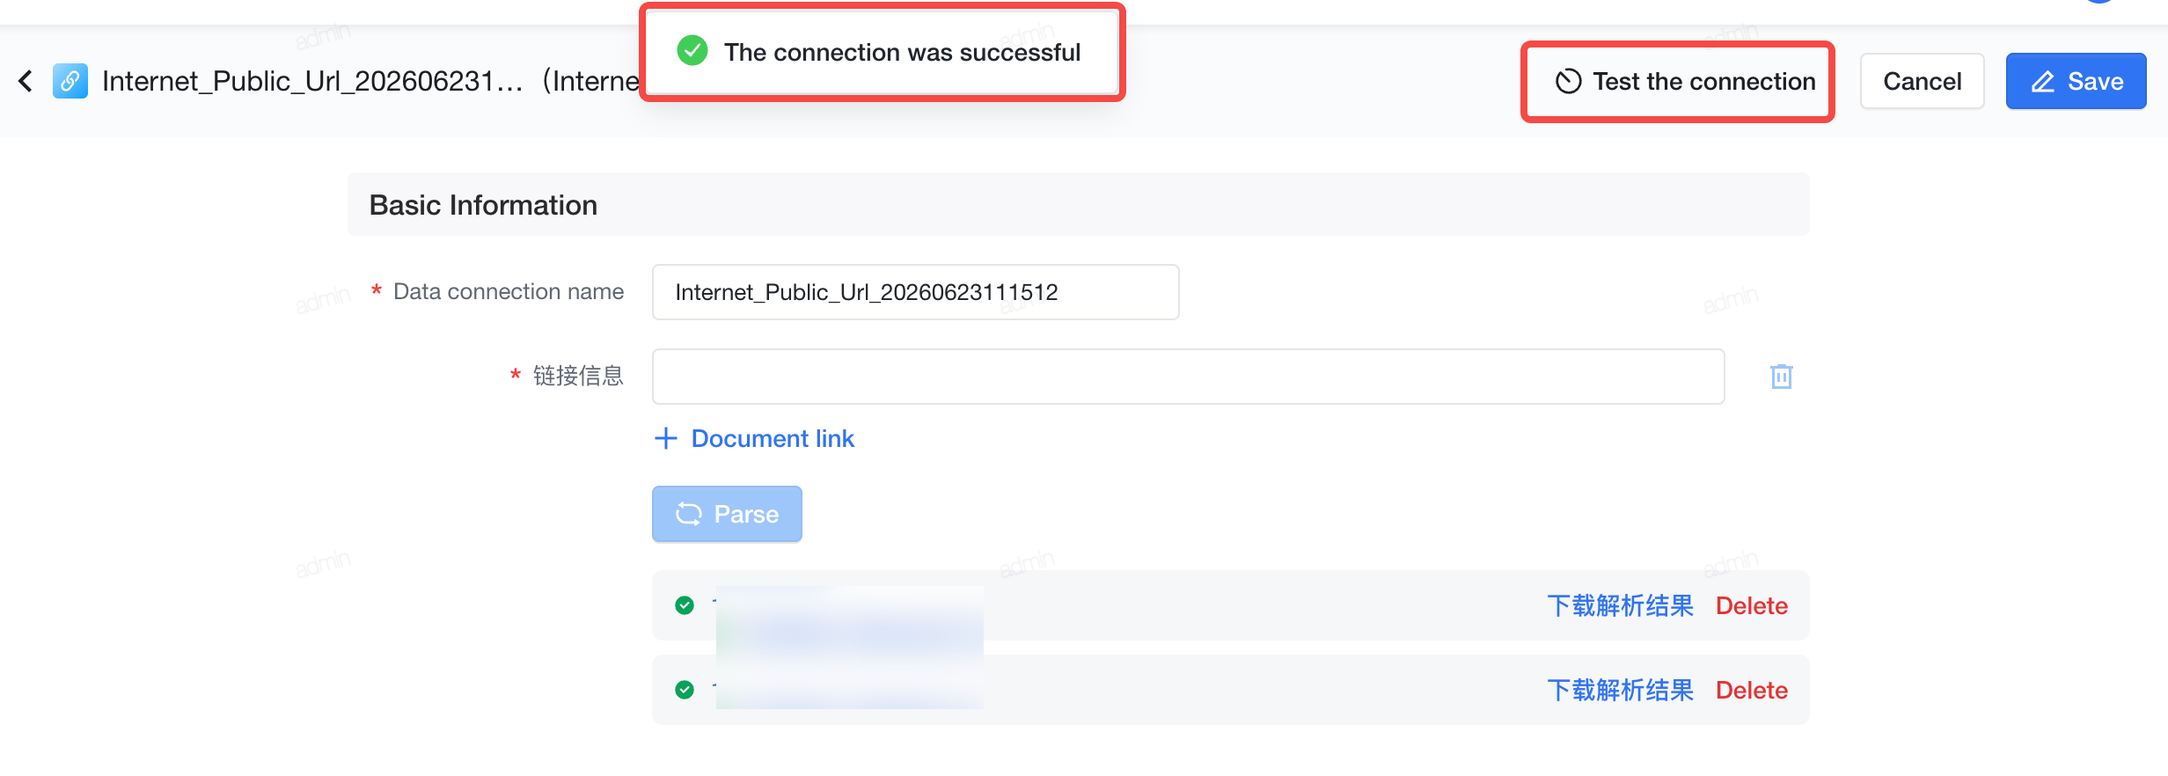The image size is (2168, 776).
Task: Click the green check on first parsed result
Action: click(685, 605)
